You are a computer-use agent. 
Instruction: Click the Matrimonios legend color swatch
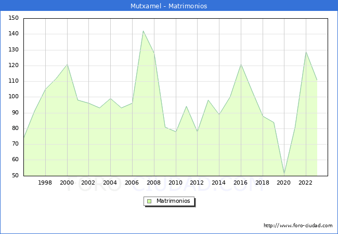click(149, 201)
